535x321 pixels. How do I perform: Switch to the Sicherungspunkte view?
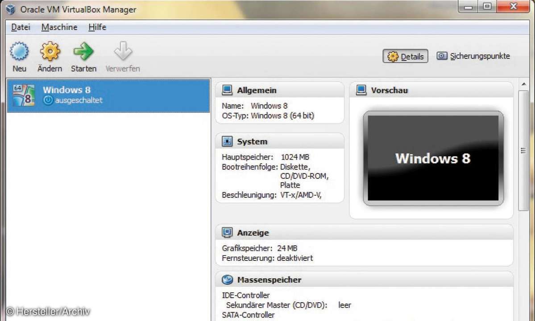[473, 56]
